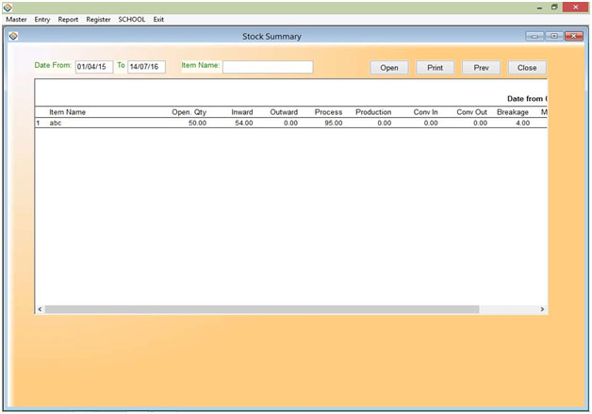Restore the Stock Summary inner window

[x=554, y=37]
